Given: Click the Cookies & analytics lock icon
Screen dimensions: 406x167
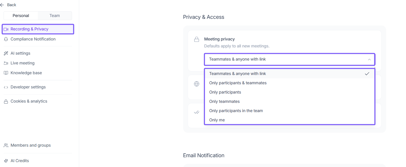Looking at the screenshot, I should (6, 102).
